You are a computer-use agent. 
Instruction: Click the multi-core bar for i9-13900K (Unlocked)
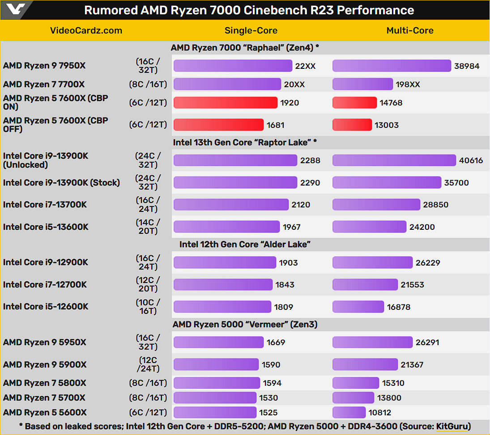click(394, 160)
